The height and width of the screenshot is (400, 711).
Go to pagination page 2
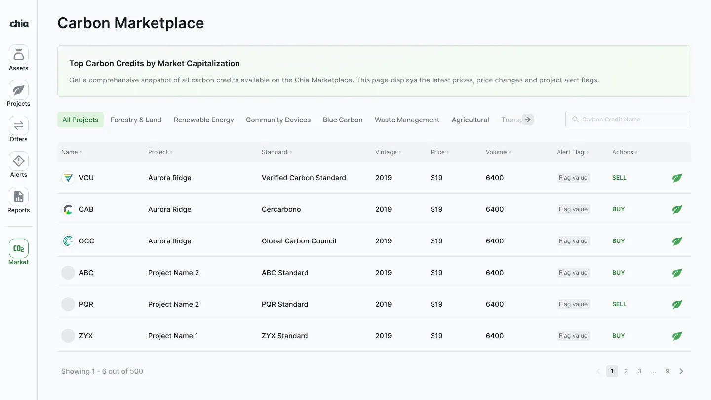point(626,371)
